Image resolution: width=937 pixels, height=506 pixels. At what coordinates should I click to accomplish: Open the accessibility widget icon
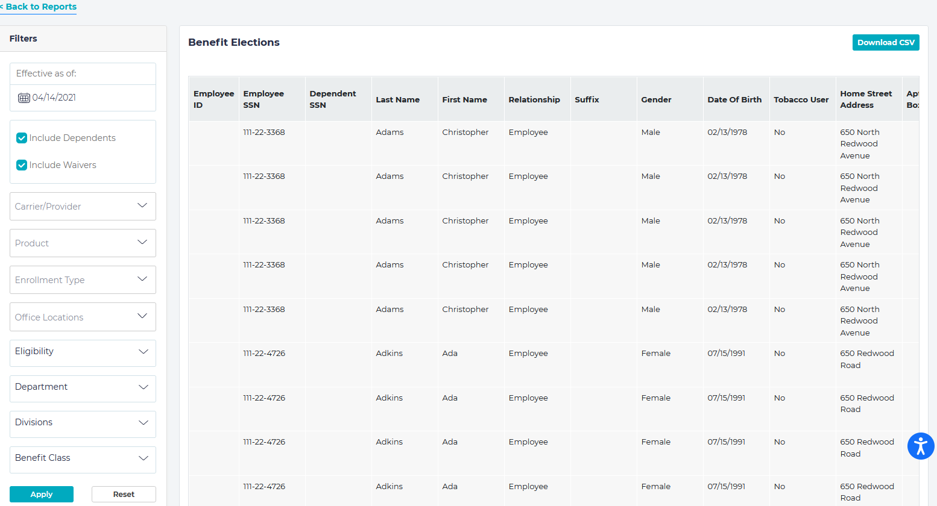[x=920, y=446]
